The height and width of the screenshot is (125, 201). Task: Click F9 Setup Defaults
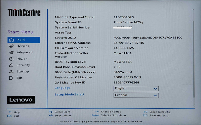[157, 112]
